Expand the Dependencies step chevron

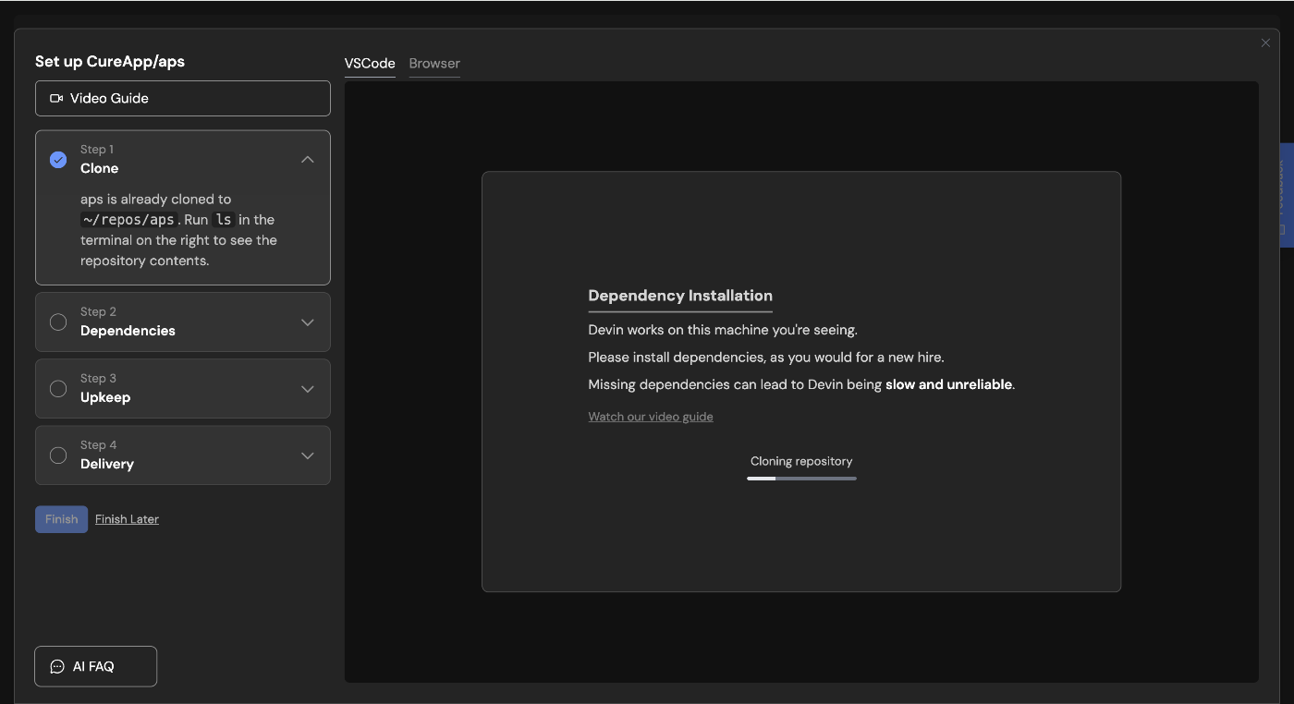308,322
